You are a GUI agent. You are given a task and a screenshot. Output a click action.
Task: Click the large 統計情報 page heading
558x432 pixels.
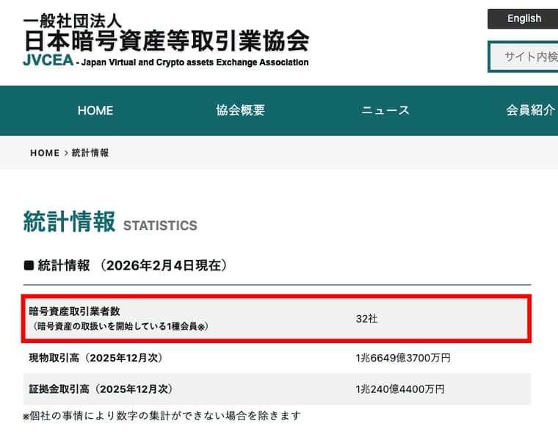tap(69, 222)
